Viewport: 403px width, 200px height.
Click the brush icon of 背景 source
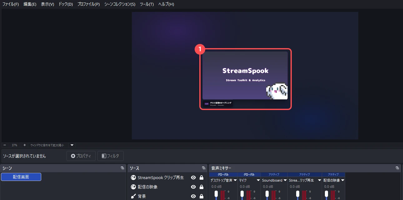133,196
